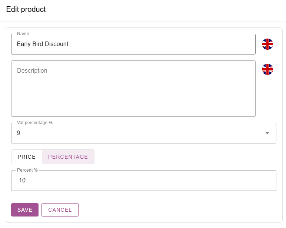Select the PERCENTAGE toggle option
Viewport: 286px width, 228px height.
click(68, 157)
